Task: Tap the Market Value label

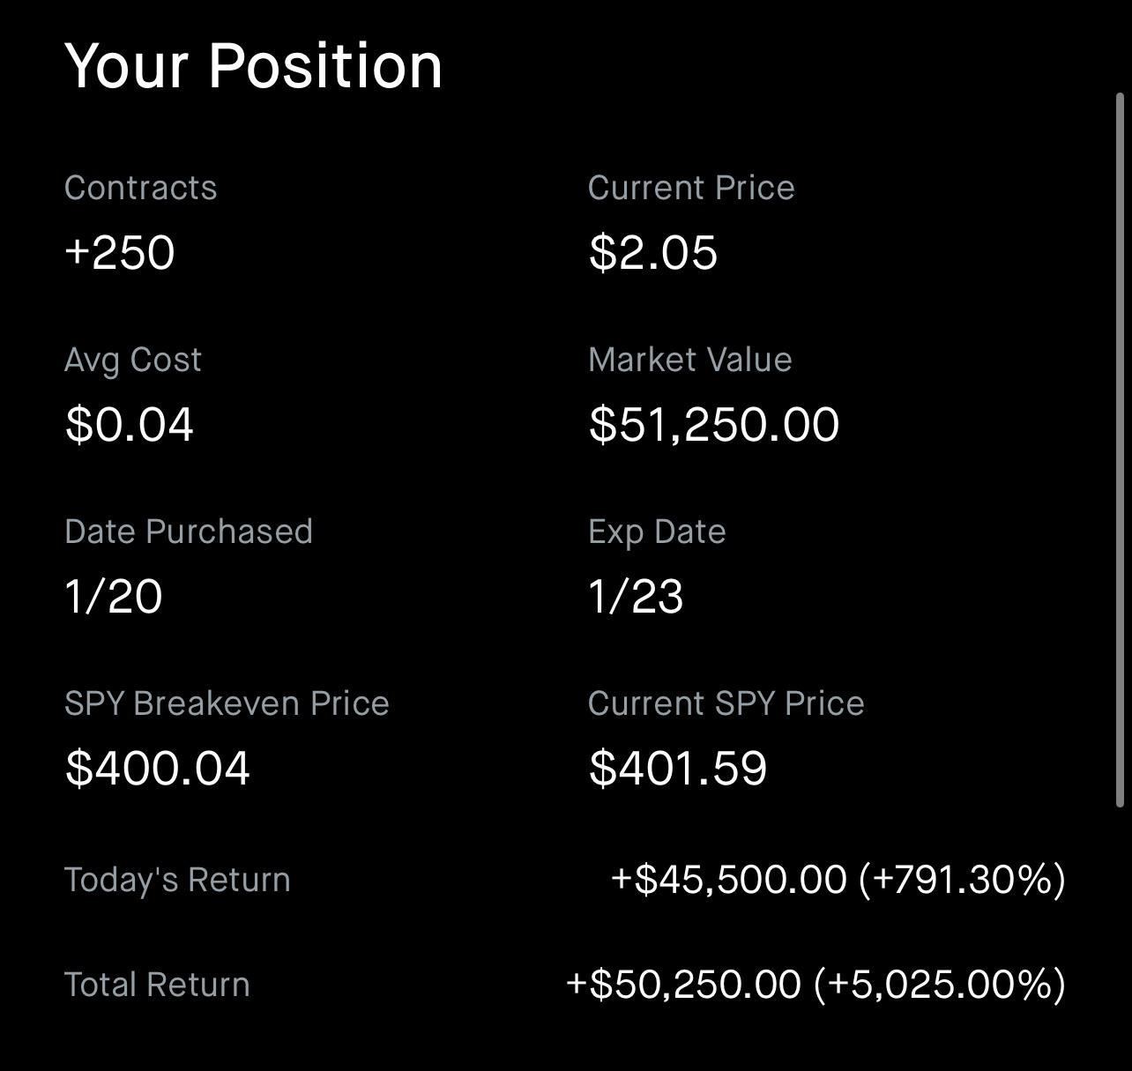Action: tap(690, 360)
